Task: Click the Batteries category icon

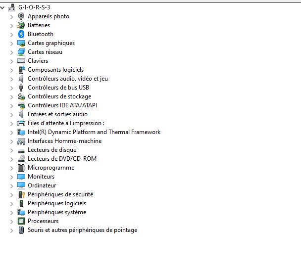Action: coord(21,25)
